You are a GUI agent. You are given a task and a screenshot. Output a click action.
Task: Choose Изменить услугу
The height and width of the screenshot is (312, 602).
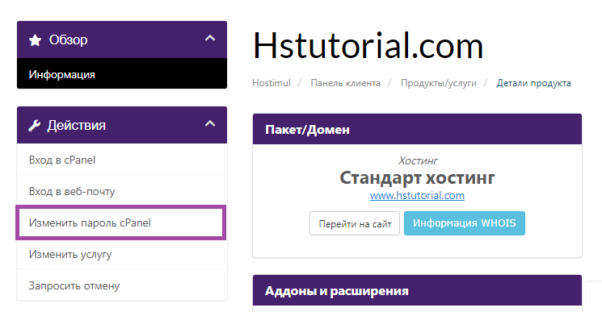[x=122, y=254]
